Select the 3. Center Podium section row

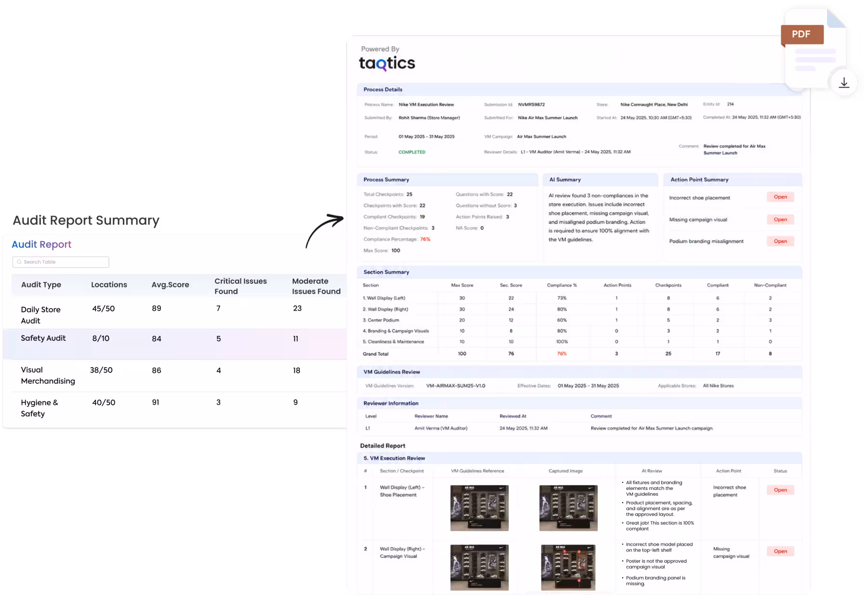point(579,320)
